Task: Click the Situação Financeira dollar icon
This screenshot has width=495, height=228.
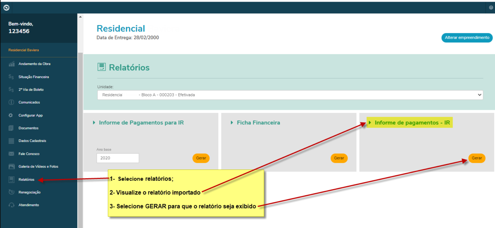Action: (11, 77)
